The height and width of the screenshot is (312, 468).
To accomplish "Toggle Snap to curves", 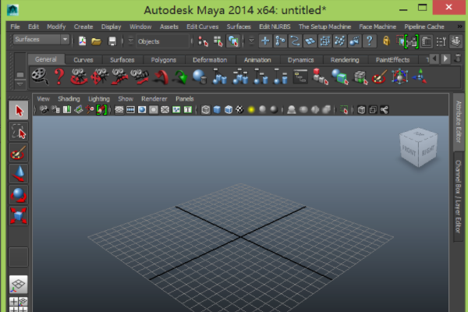I will tap(280, 41).
